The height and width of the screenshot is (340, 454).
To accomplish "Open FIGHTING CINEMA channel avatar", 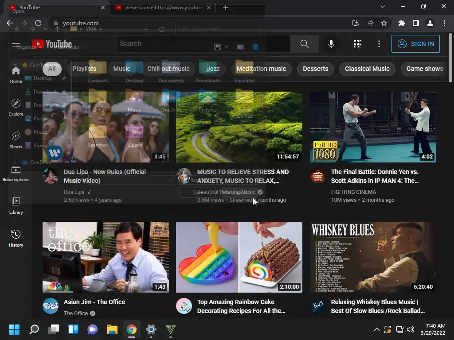I will (x=317, y=176).
